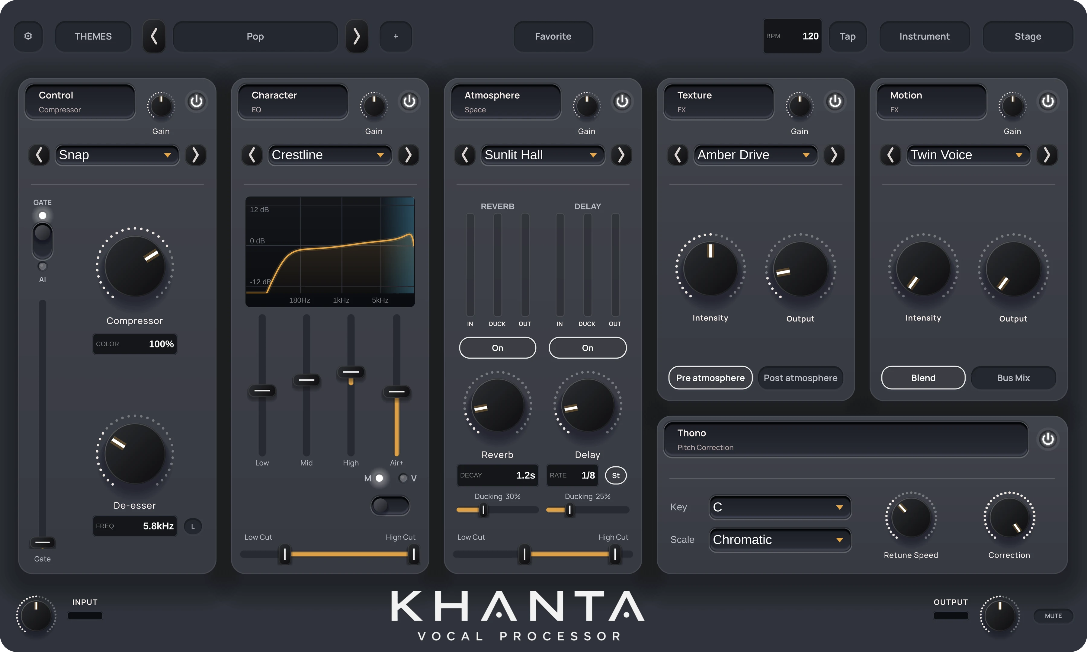Toggle the Character module power icon
The image size is (1087, 652).
click(x=409, y=101)
